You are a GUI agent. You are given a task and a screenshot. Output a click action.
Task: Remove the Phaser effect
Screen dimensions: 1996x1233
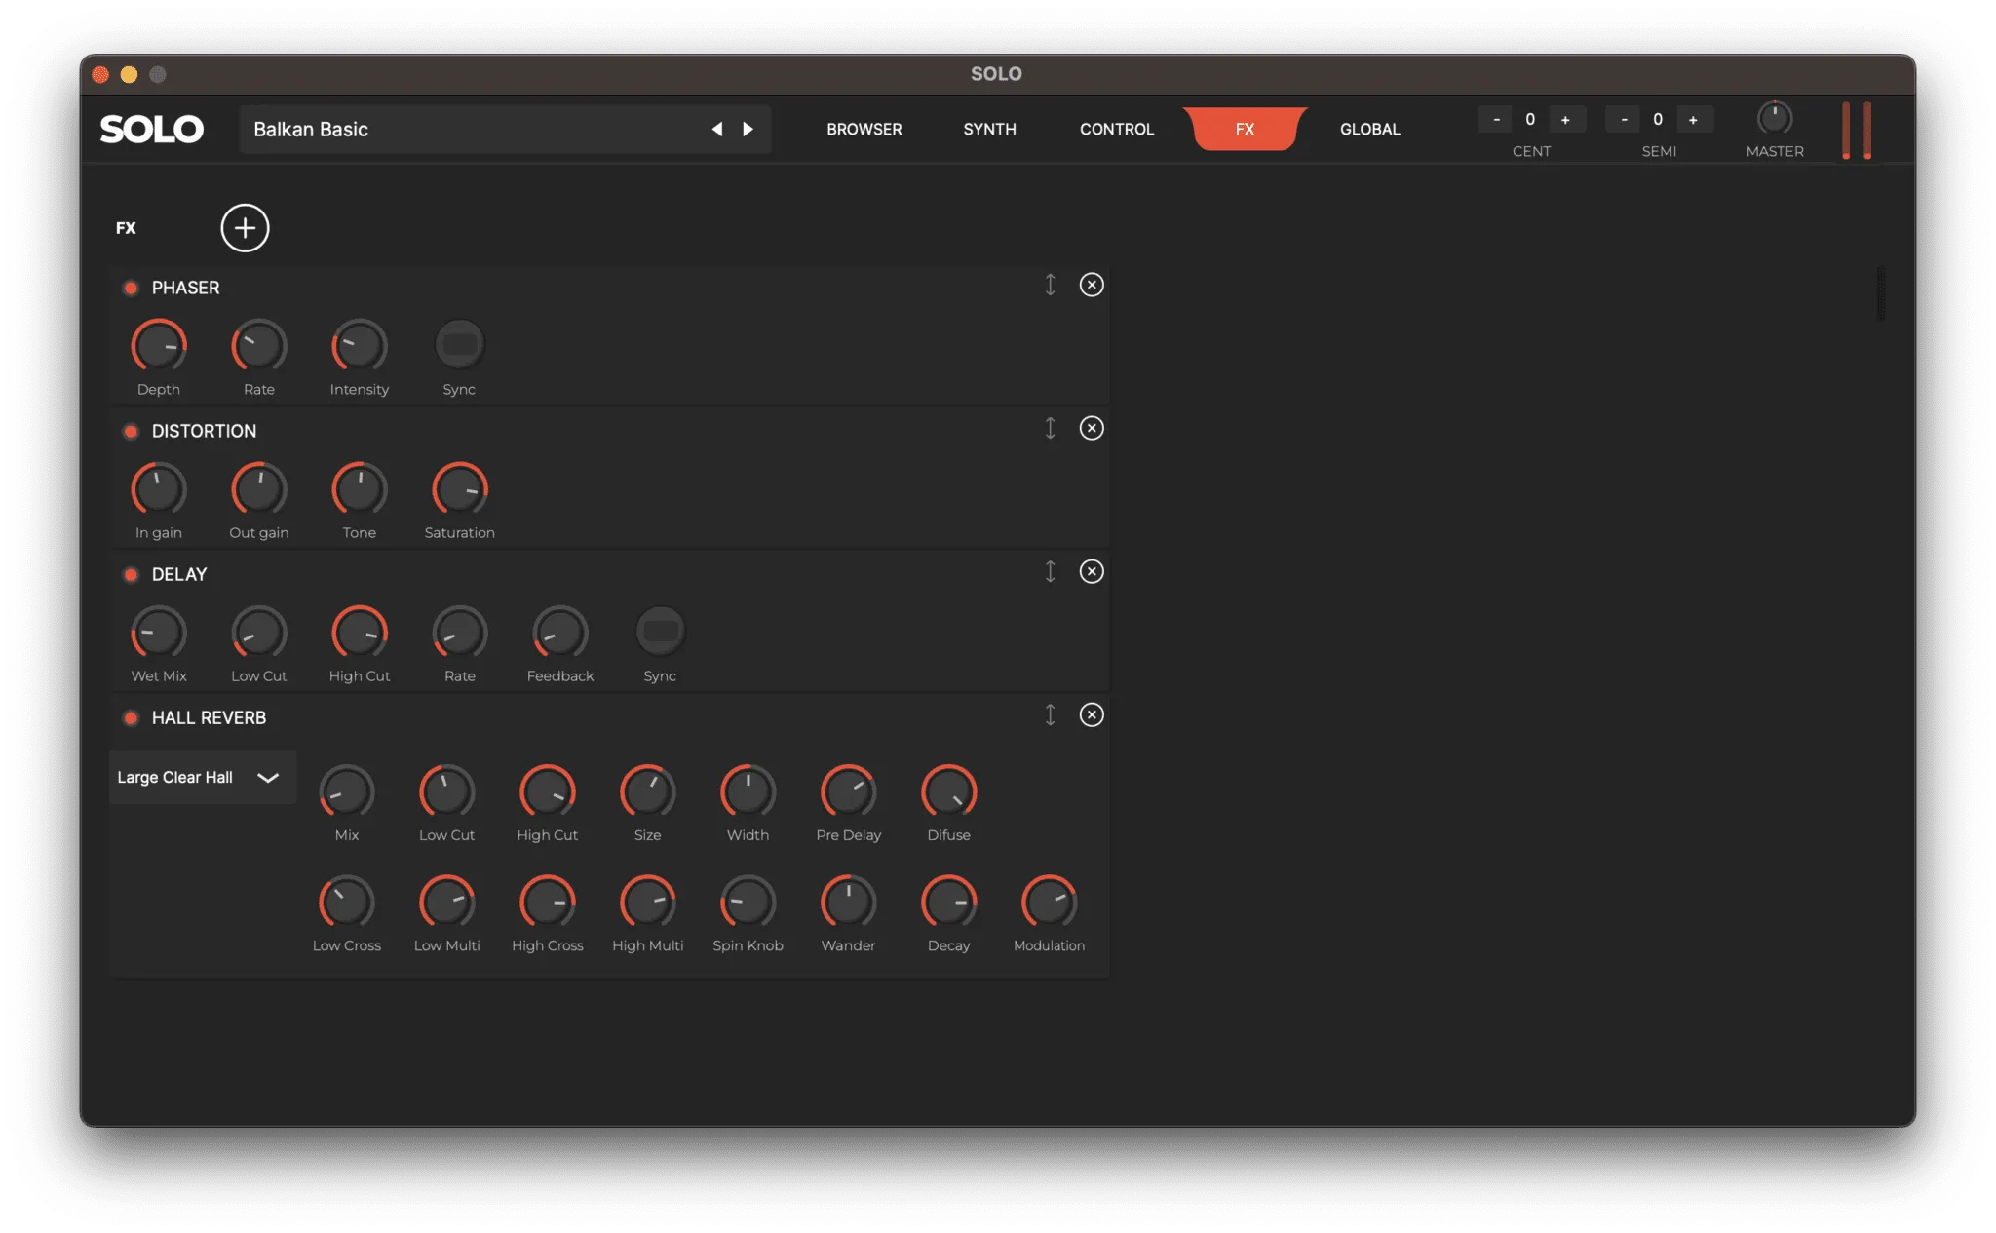point(1092,285)
